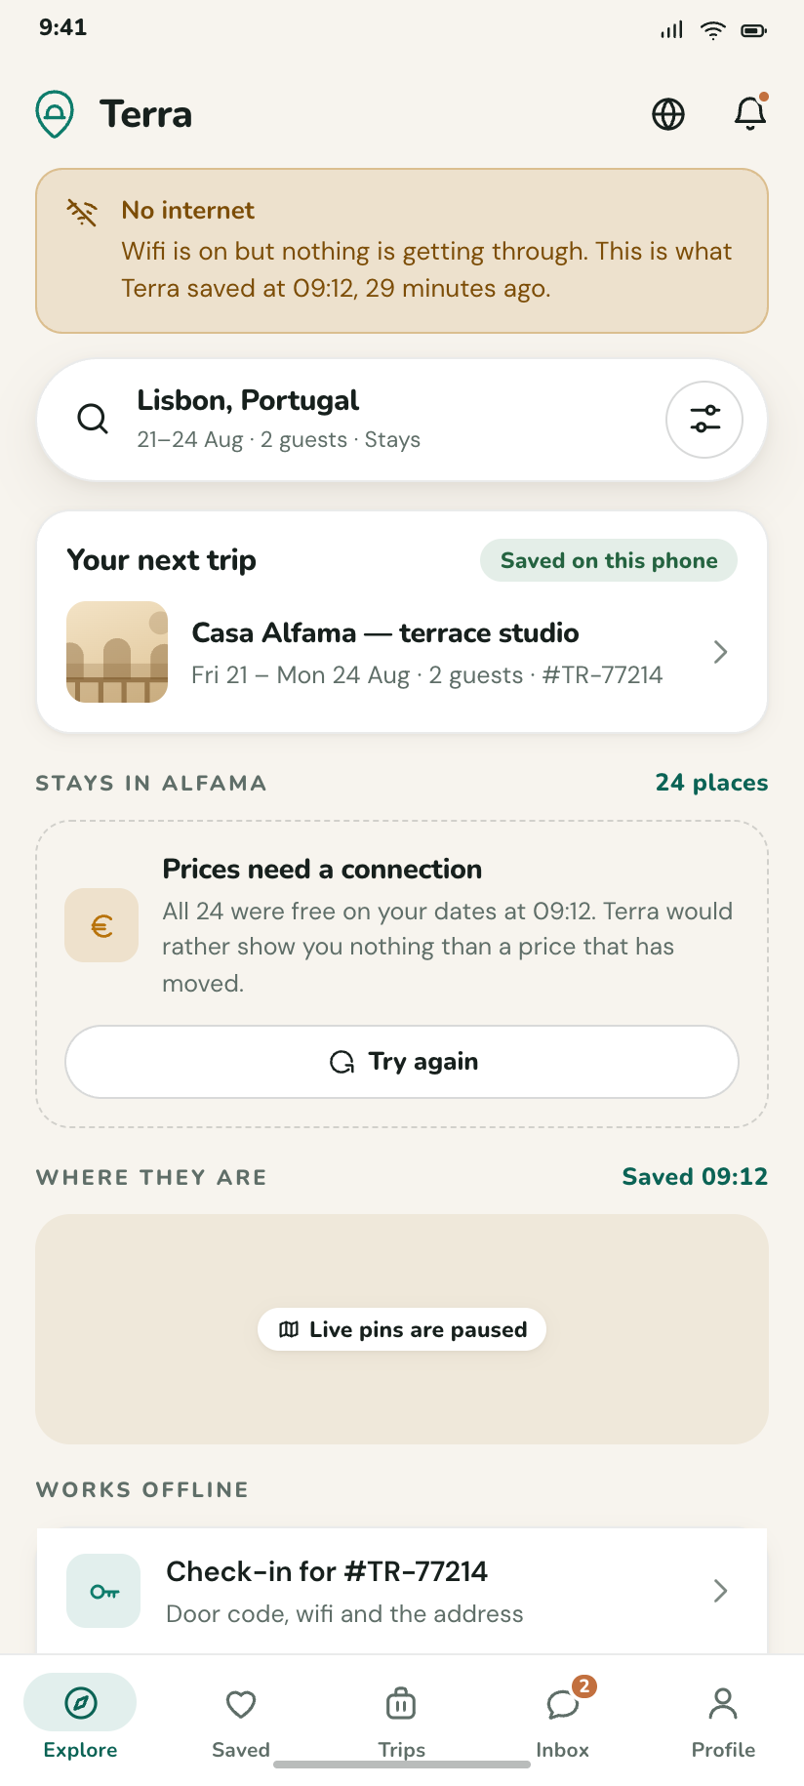Open the Inbox tab with badge
This screenshot has width=804, height=1786.
tap(563, 1722)
